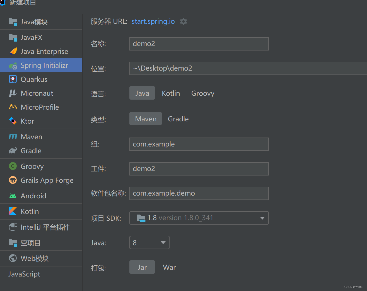Open the Quarkus project generator
367x291 pixels.
[33, 79]
